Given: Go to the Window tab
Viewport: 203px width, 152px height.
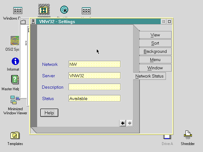Looking at the screenshot, I should (155, 68).
